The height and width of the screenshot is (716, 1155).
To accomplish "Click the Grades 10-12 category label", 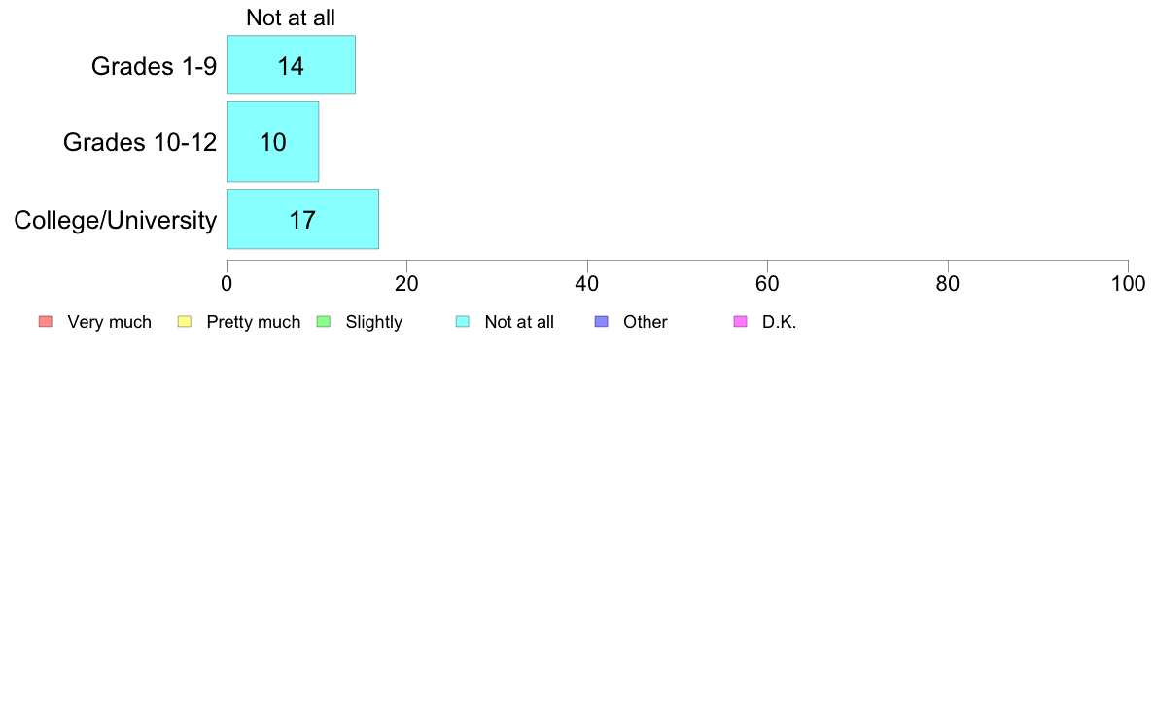I will [140, 142].
